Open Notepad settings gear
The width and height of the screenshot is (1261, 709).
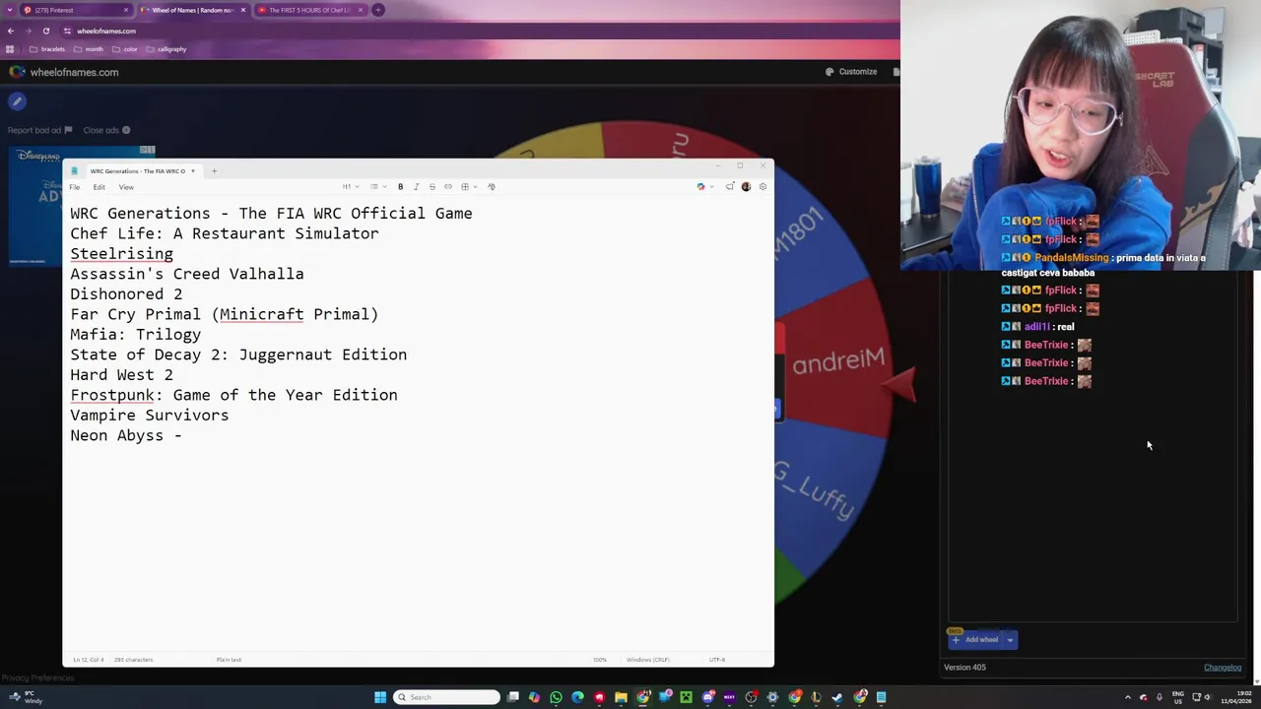tap(763, 186)
